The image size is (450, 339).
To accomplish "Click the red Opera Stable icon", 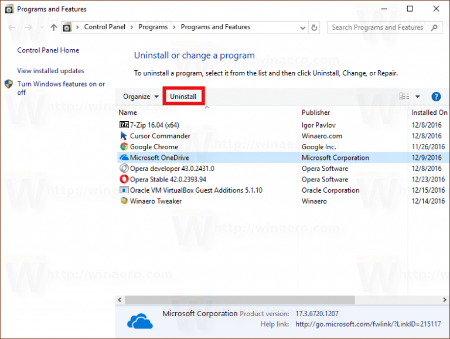I will pos(124,179).
